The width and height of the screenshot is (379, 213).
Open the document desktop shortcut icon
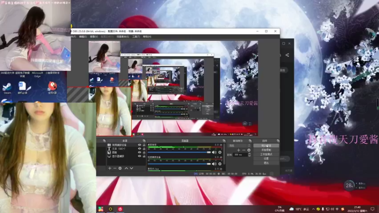coord(23,88)
